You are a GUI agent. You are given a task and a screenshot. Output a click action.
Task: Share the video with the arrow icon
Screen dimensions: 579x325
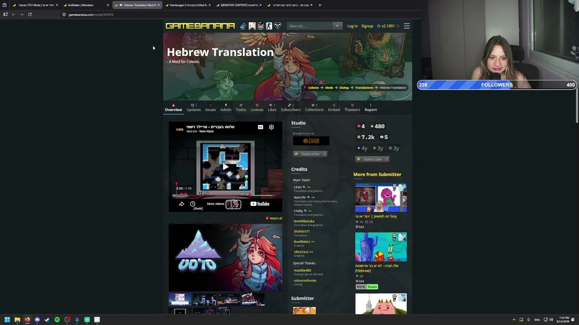[181, 204]
